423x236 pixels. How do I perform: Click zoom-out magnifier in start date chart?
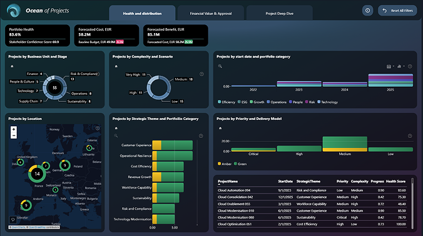220,66
